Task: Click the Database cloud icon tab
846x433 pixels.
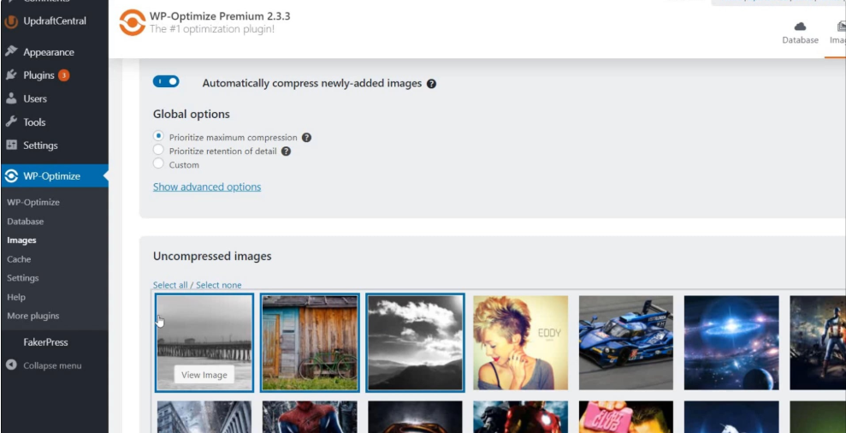Action: tap(800, 27)
